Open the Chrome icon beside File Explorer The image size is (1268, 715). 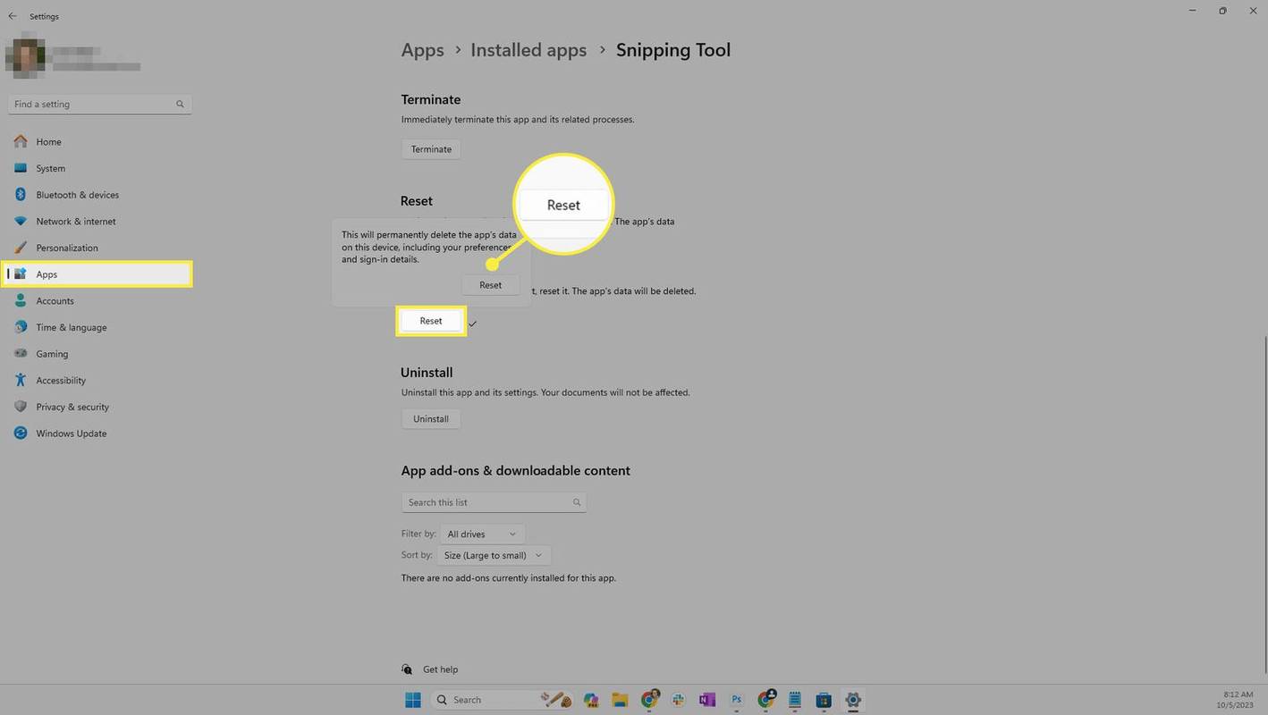pyautogui.click(x=649, y=700)
